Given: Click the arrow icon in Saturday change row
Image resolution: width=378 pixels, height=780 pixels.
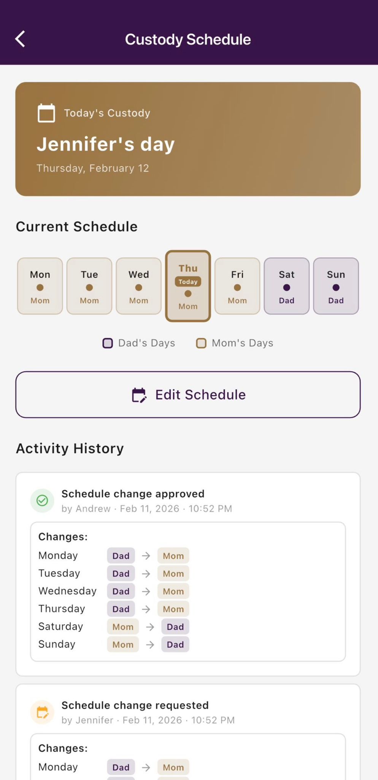Looking at the screenshot, I should pos(150,627).
